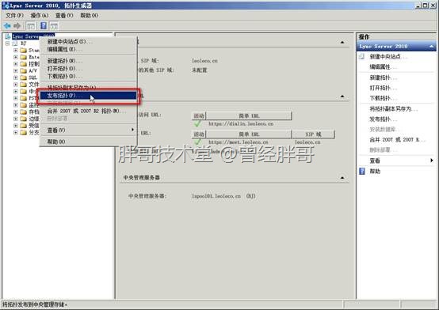Image resolution: width=439 pixels, height=310 pixels.
Task: Choose 发布拓扑(P) in context menu
Action: (x=88, y=96)
